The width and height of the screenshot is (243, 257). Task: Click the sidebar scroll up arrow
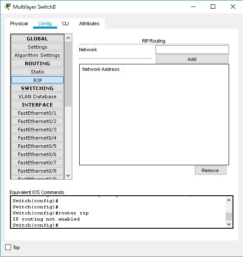68,38
